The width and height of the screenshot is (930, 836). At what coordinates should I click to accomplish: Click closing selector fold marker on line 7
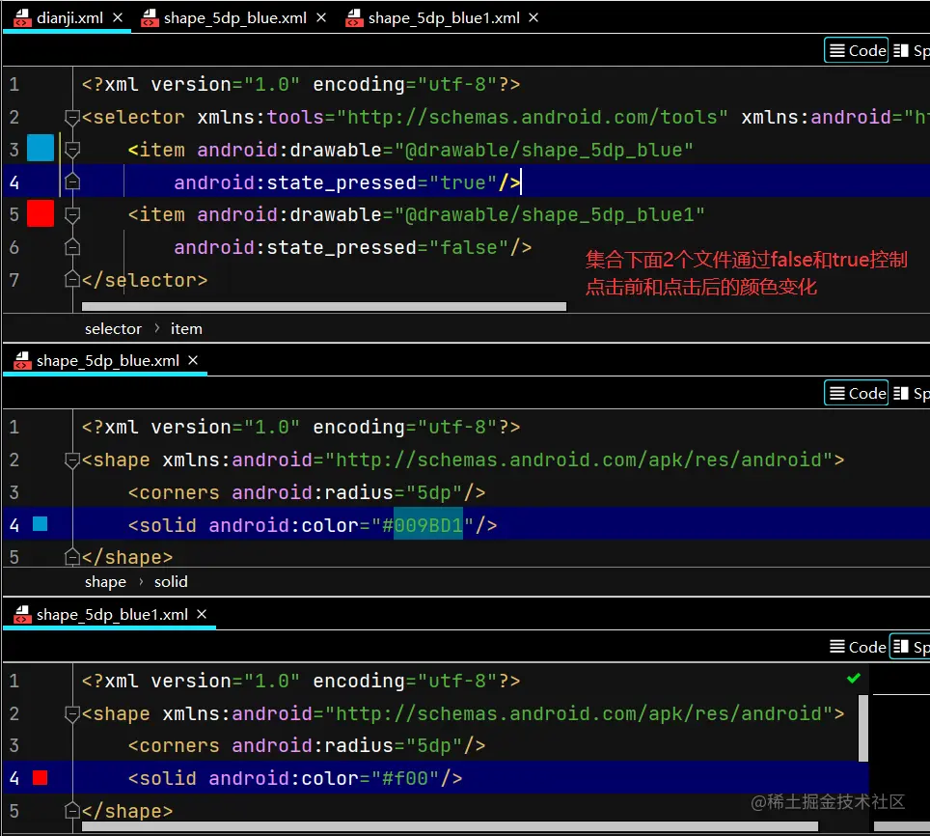(71, 279)
